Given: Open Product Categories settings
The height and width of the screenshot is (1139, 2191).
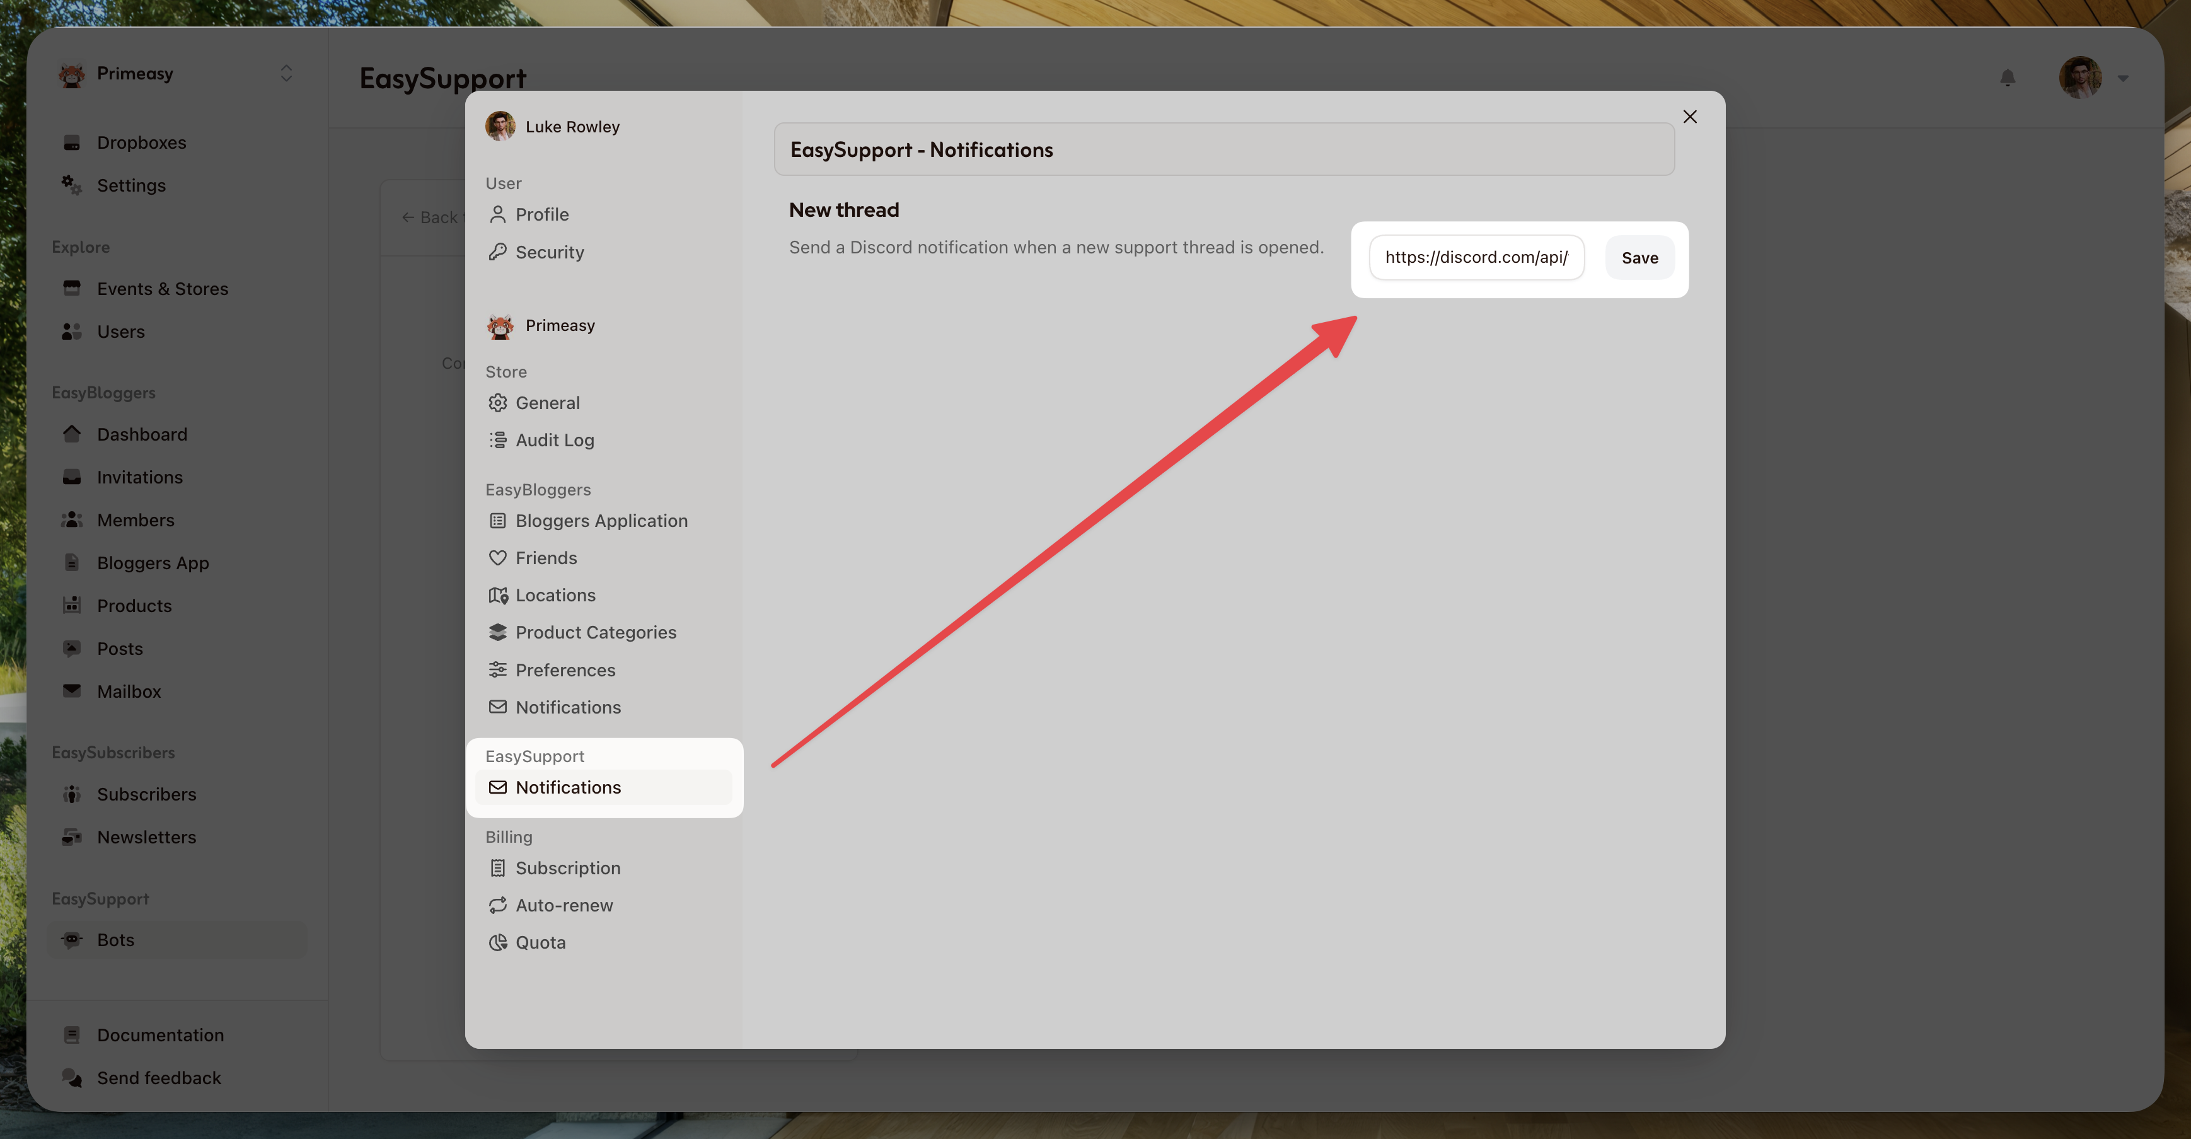Looking at the screenshot, I should 596,632.
